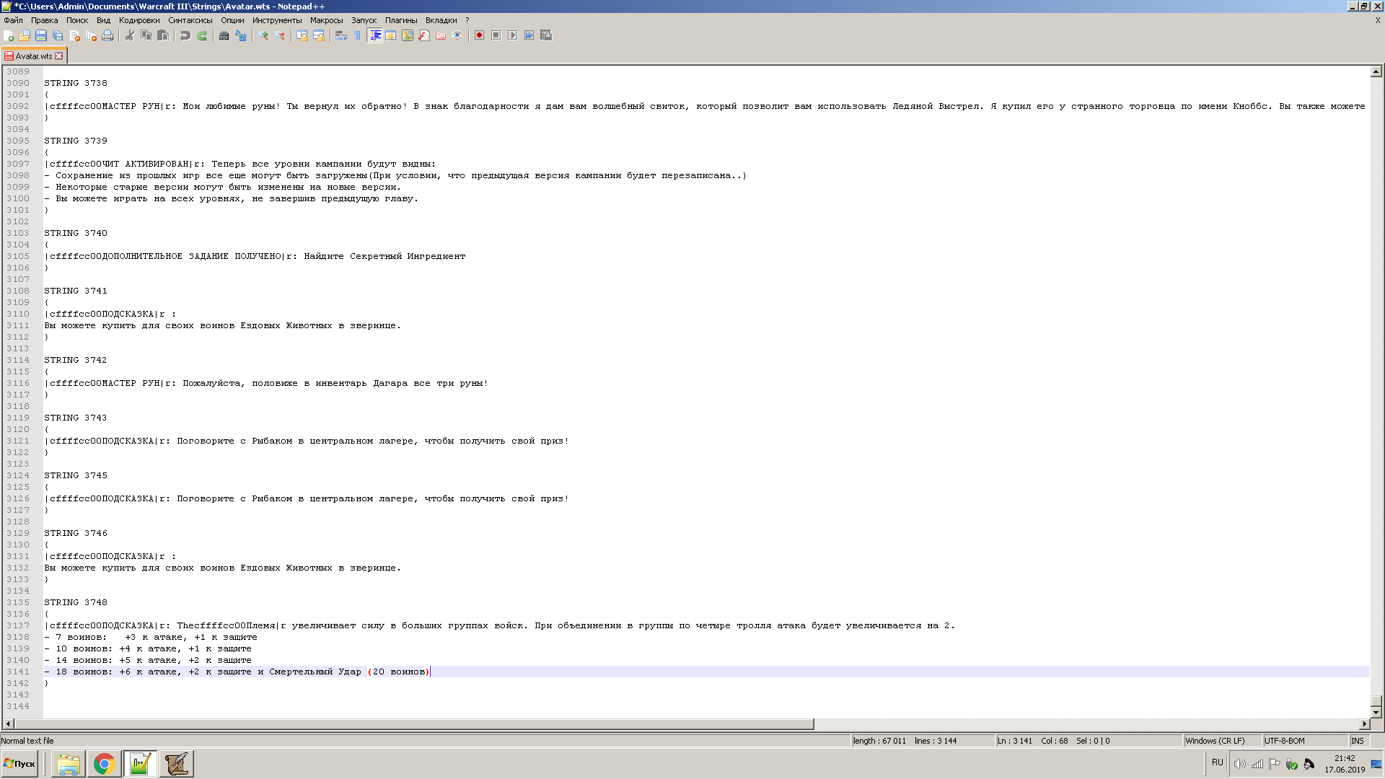Viewport: 1385px width, 779px height.
Task: Click the New file toolbar icon
Action: click(x=9, y=35)
